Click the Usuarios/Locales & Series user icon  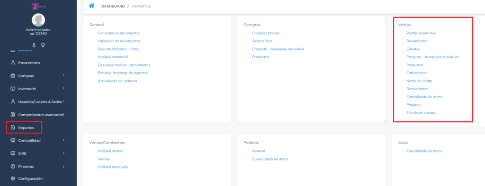13,101
